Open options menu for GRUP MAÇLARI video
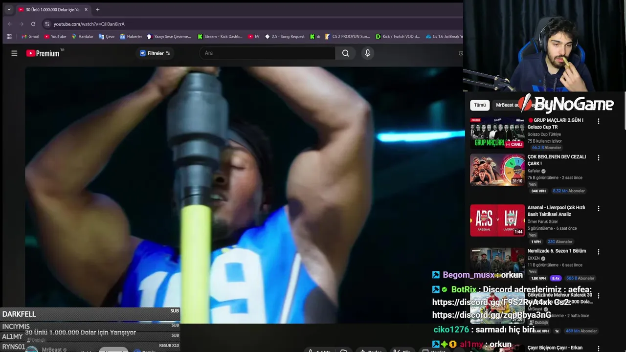Screen dimensions: 626x352 (x=598, y=121)
